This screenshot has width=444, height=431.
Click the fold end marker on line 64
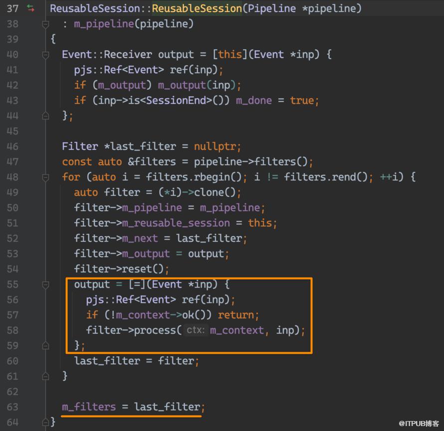click(x=45, y=422)
